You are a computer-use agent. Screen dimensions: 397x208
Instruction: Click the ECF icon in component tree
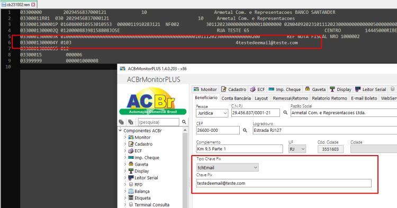coord(131,151)
